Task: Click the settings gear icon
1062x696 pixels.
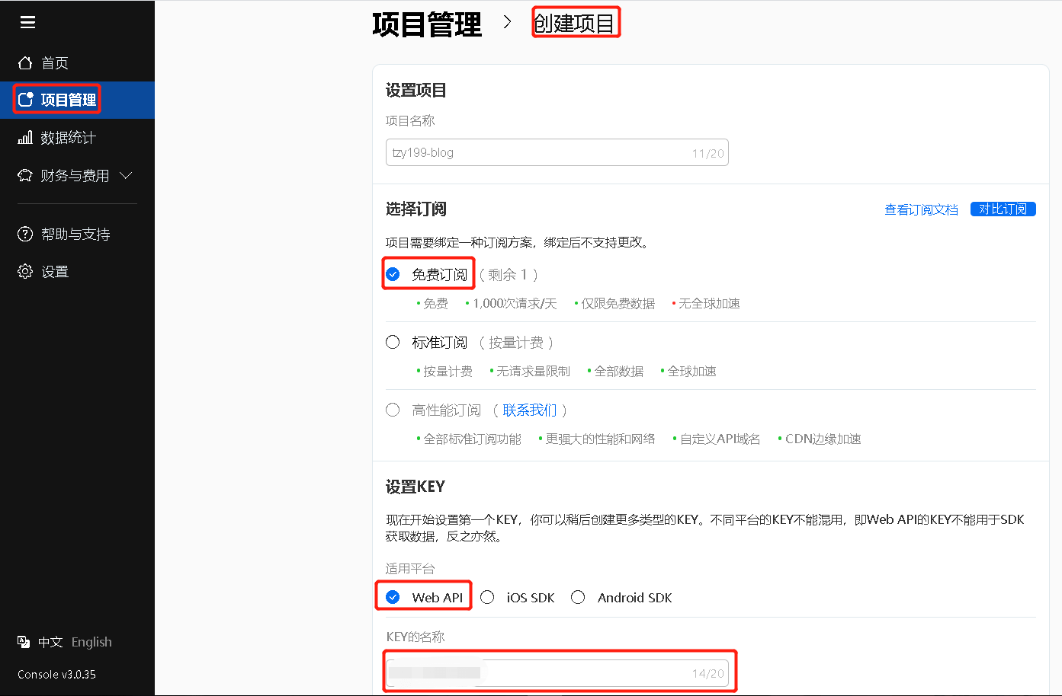Action: click(25, 272)
